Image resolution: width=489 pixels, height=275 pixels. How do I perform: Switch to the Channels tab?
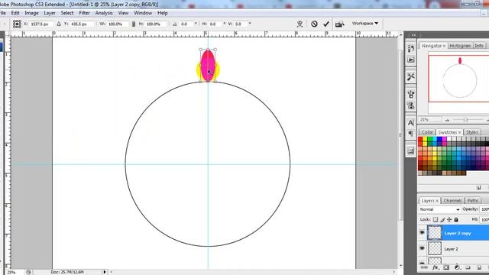(452, 200)
